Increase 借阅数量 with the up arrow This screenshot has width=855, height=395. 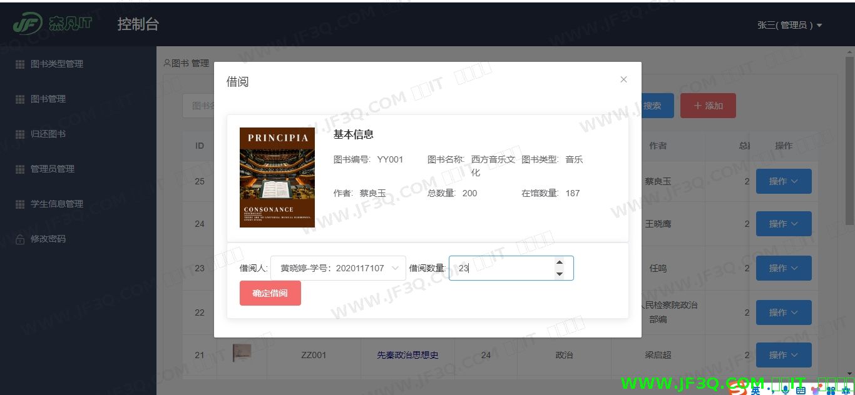(560, 262)
